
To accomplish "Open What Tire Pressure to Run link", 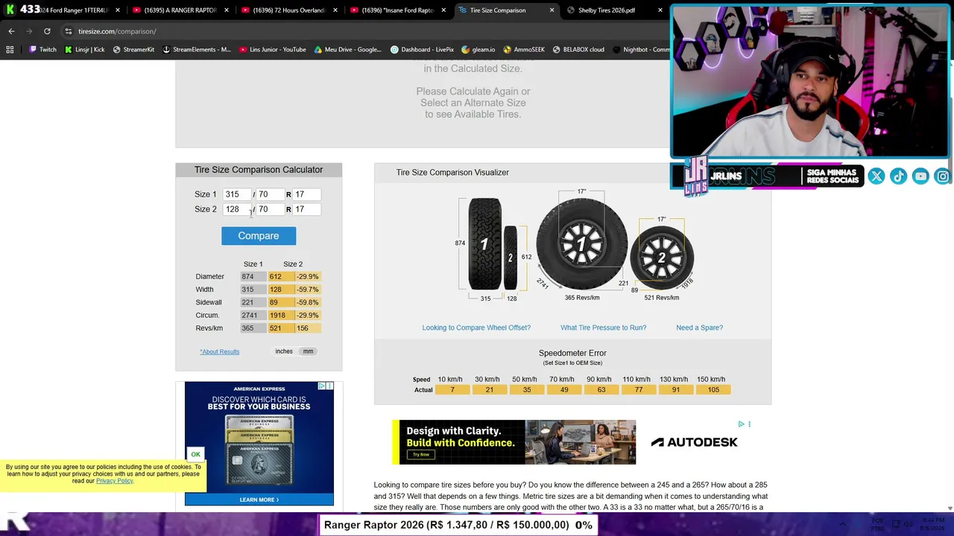I will [x=604, y=328].
